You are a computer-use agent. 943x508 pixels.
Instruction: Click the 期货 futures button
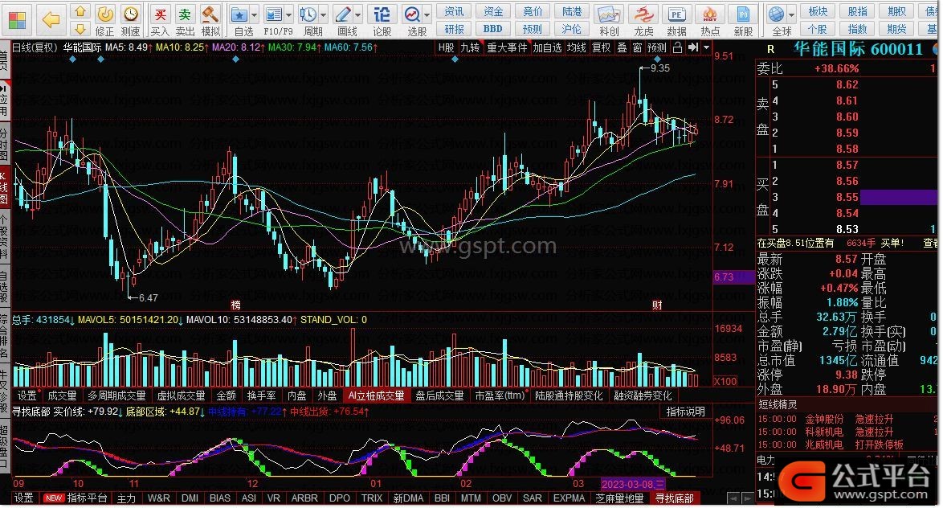(x=896, y=29)
